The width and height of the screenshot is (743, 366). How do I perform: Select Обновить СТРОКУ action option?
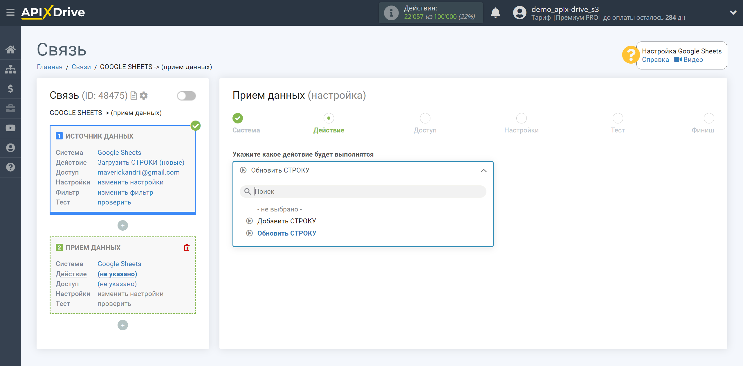[286, 233]
